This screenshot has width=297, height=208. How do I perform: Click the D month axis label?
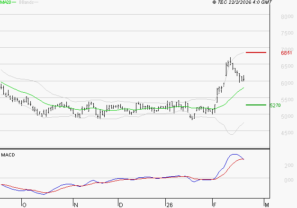pos(121,205)
